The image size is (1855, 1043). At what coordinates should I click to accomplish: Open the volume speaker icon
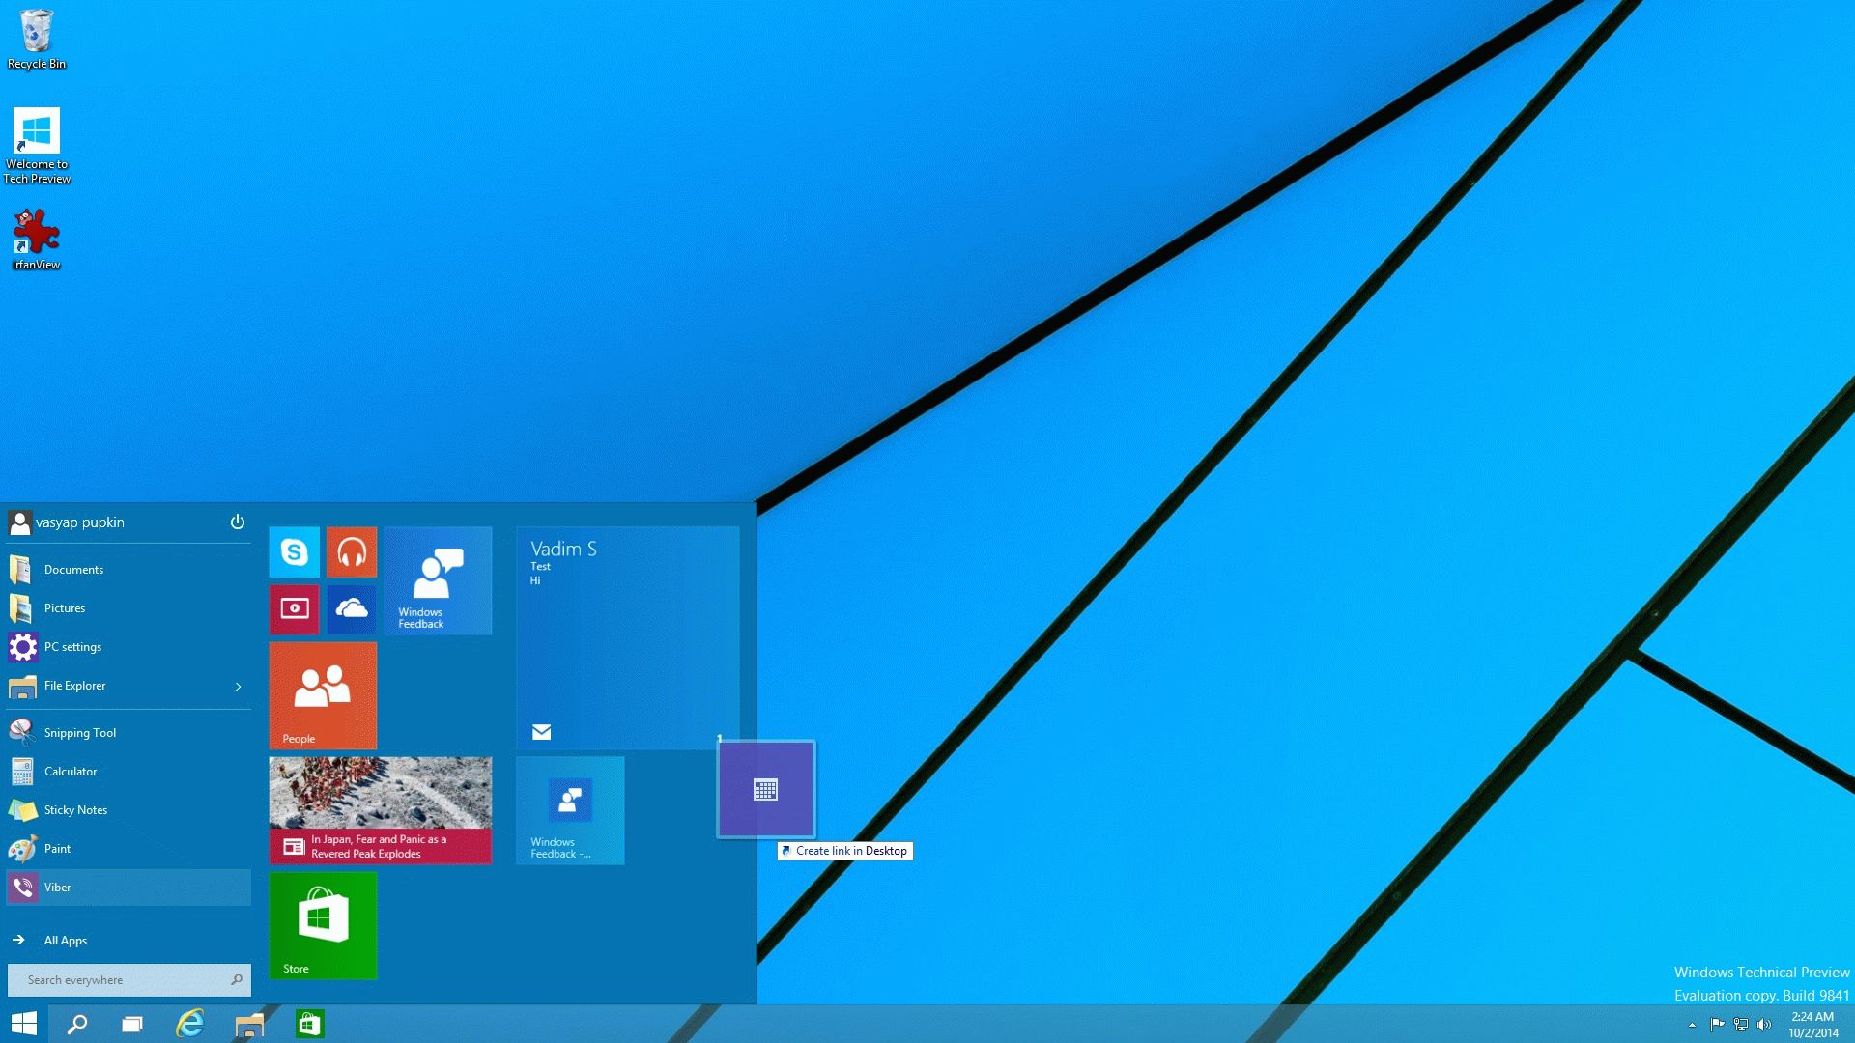tap(1764, 1025)
